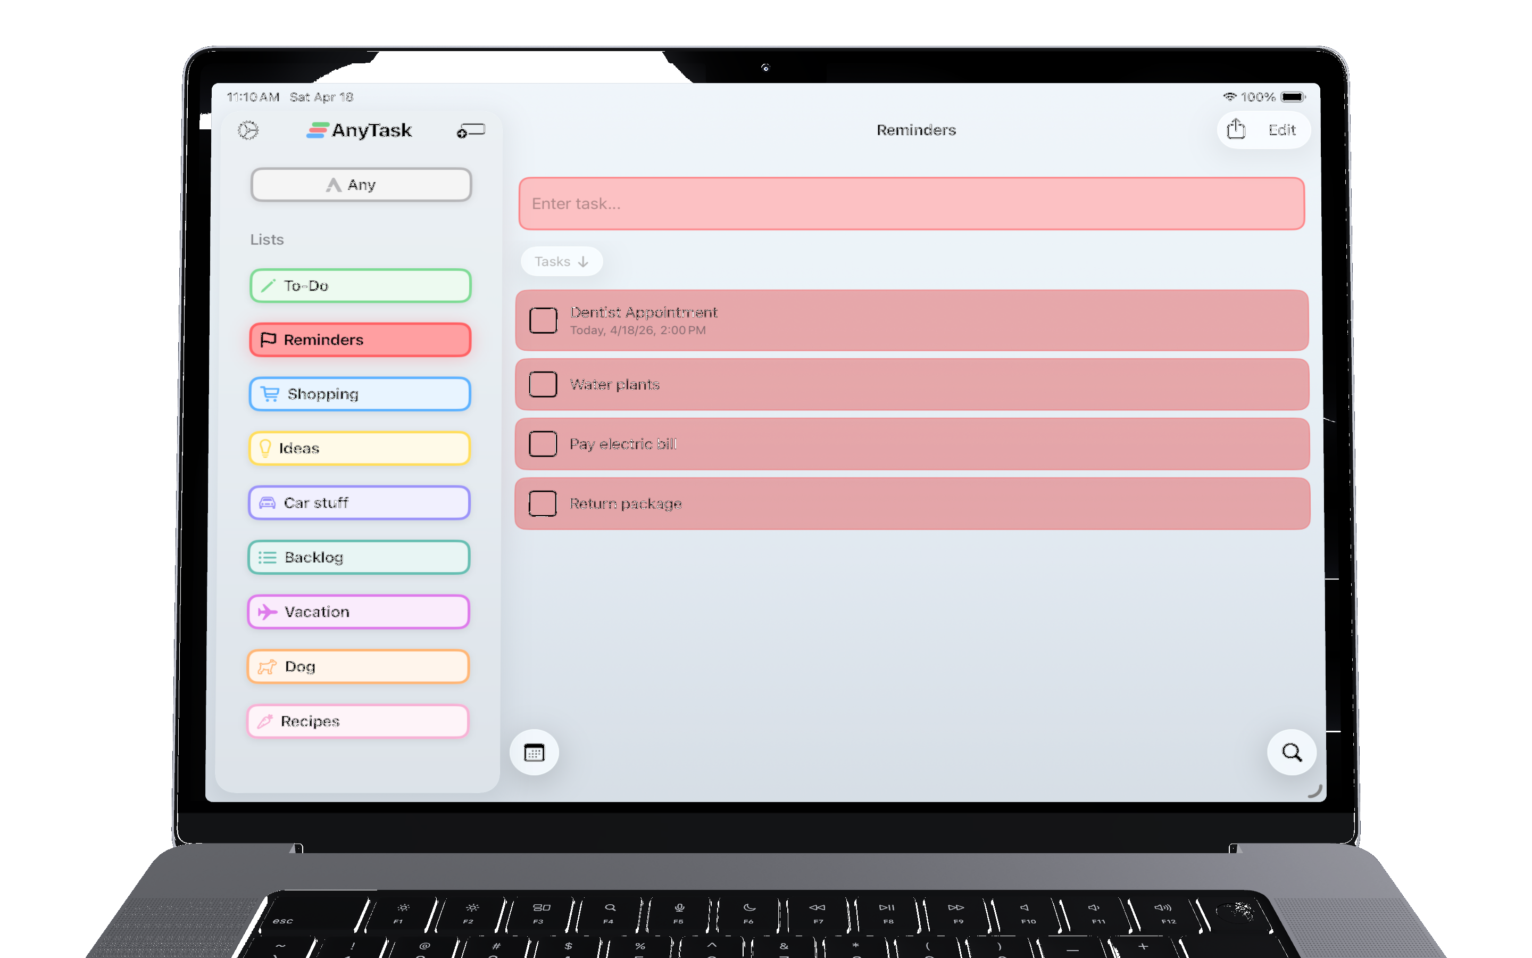
Task: Open the Dog list
Action: [x=359, y=666]
